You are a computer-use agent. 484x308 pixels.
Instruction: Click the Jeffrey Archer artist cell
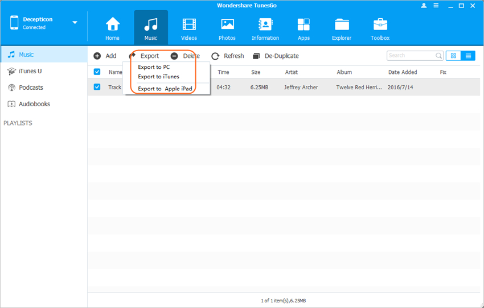301,87
